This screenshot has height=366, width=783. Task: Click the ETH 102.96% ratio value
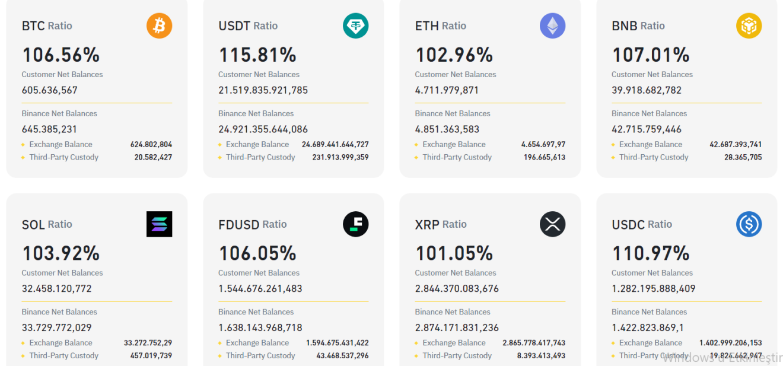(454, 55)
